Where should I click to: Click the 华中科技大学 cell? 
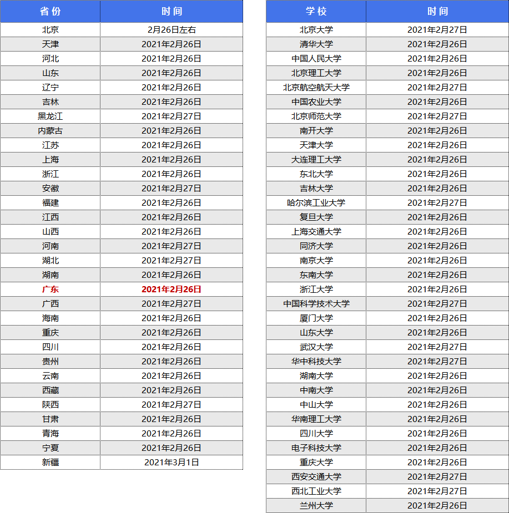click(x=316, y=361)
